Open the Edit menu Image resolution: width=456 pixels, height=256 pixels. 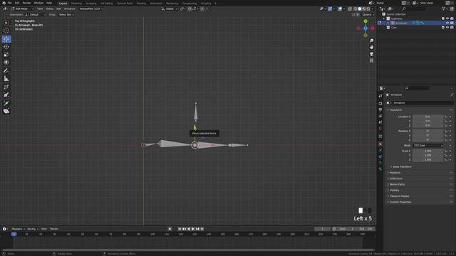(x=17, y=3)
